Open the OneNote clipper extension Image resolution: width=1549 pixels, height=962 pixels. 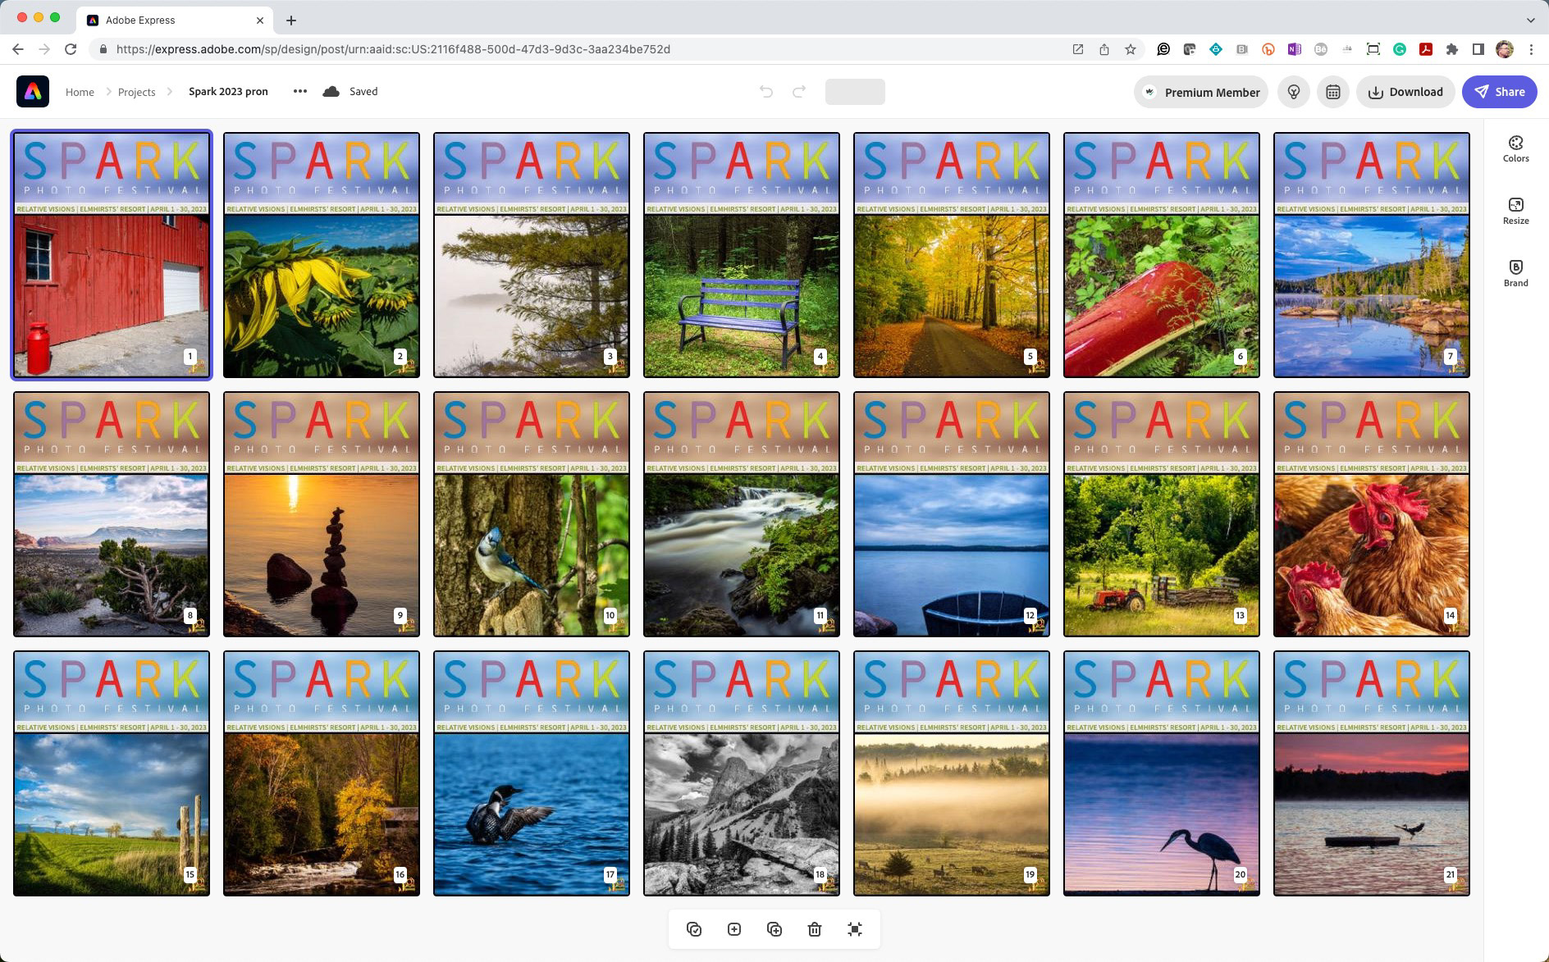click(x=1295, y=49)
